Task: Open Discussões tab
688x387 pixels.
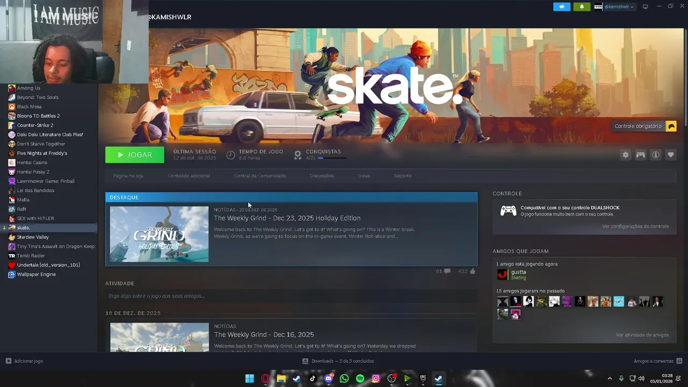Action: 321,176
